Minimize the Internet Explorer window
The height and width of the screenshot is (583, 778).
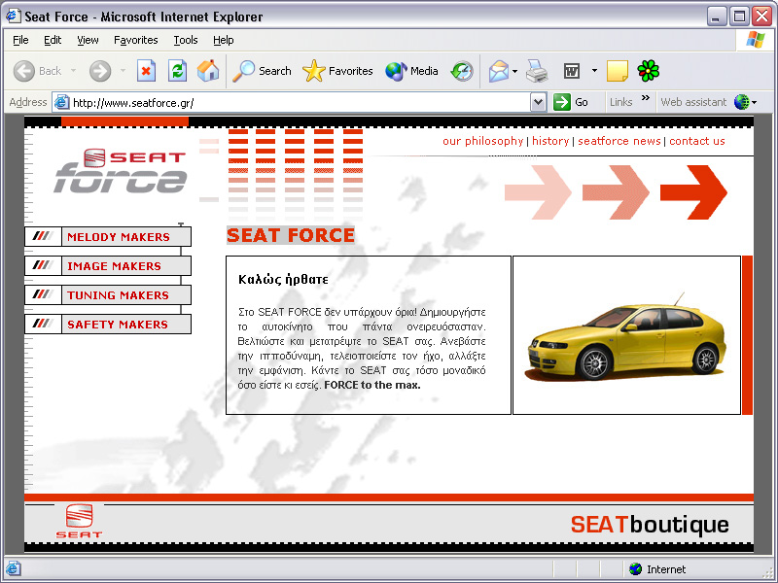pyautogui.click(x=716, y=17)
